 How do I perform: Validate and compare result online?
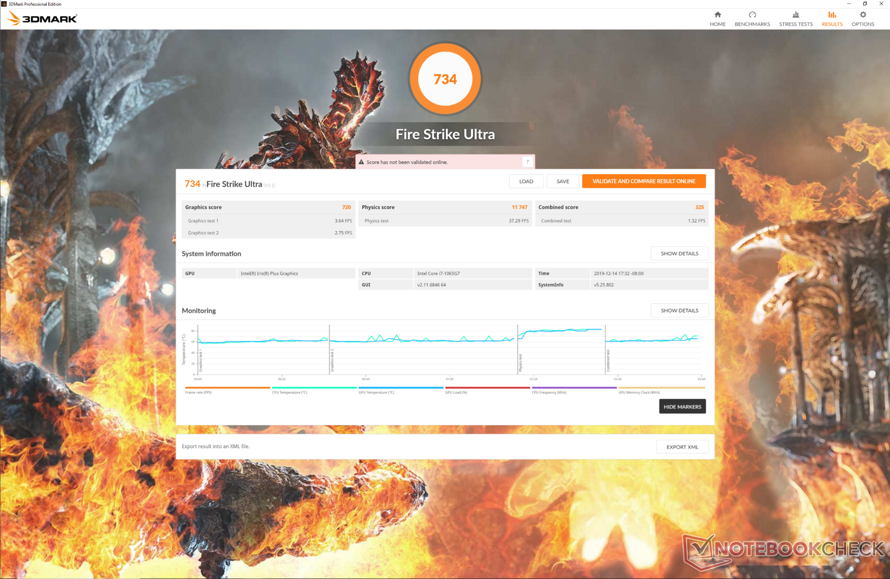tap(644, 181)
